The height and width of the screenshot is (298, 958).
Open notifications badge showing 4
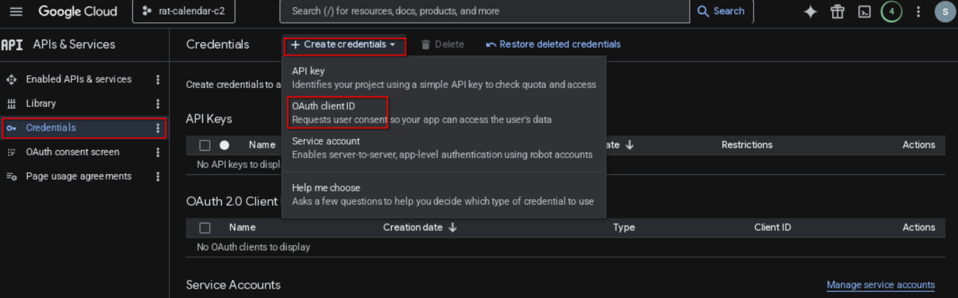[x=891, y=11]
